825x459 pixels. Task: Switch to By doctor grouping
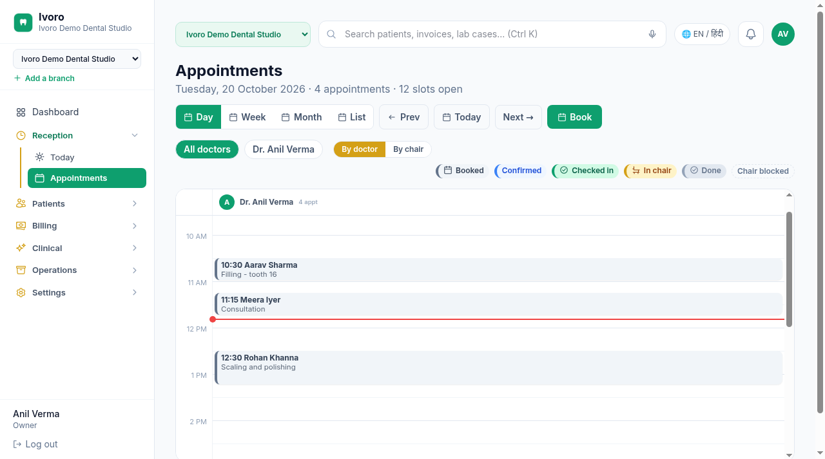360,149
